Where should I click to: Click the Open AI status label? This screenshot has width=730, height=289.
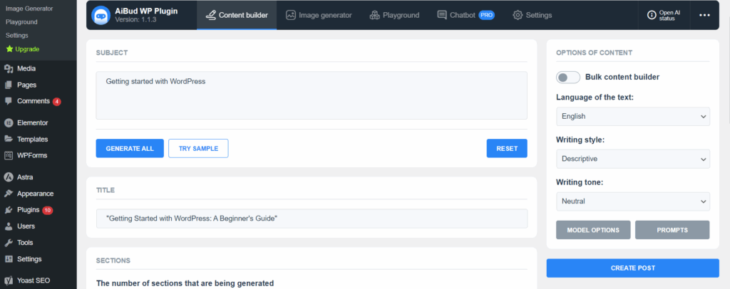point(669,16)
